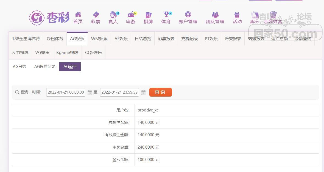Switch to WM娱乐 tab

coord(99,39)
